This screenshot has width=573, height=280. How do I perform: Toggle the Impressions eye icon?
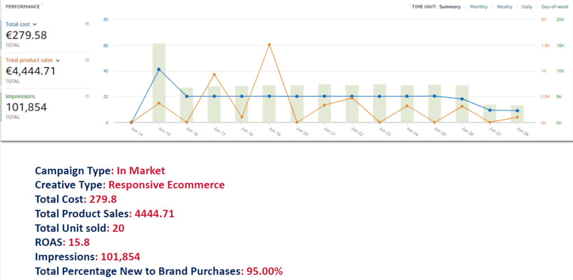[87, 96]
